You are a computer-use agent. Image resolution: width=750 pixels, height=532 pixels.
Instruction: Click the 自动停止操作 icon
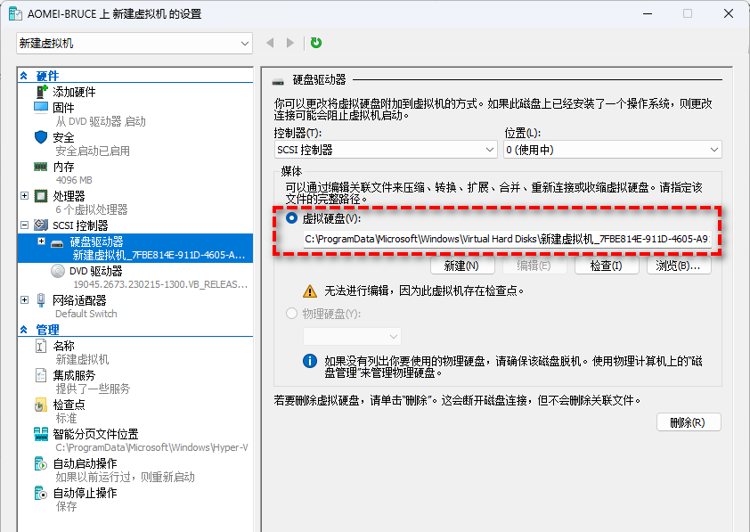click(x=41, y=493)
